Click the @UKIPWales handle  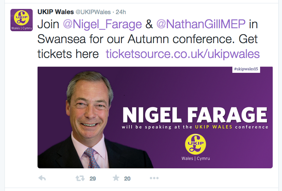(93, 12)
